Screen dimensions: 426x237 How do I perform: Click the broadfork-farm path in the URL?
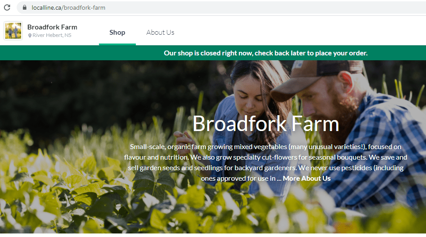pyautogui.click(x=84, y=7)
